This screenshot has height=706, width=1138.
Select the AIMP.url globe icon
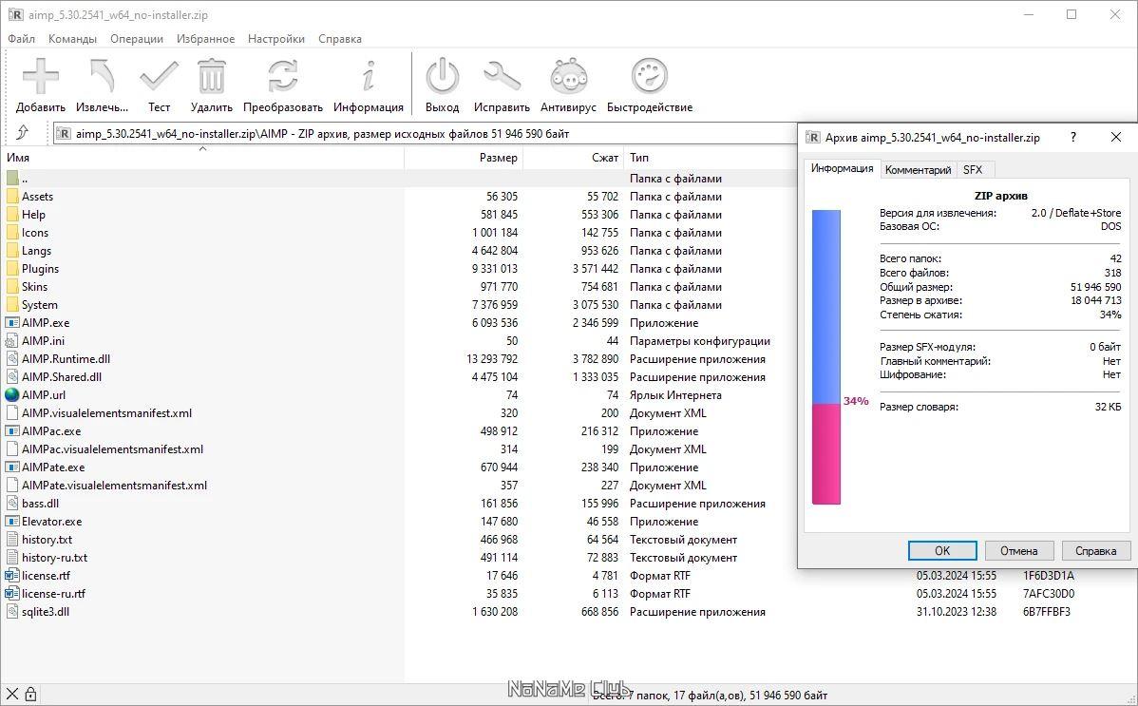pos(11,395)
